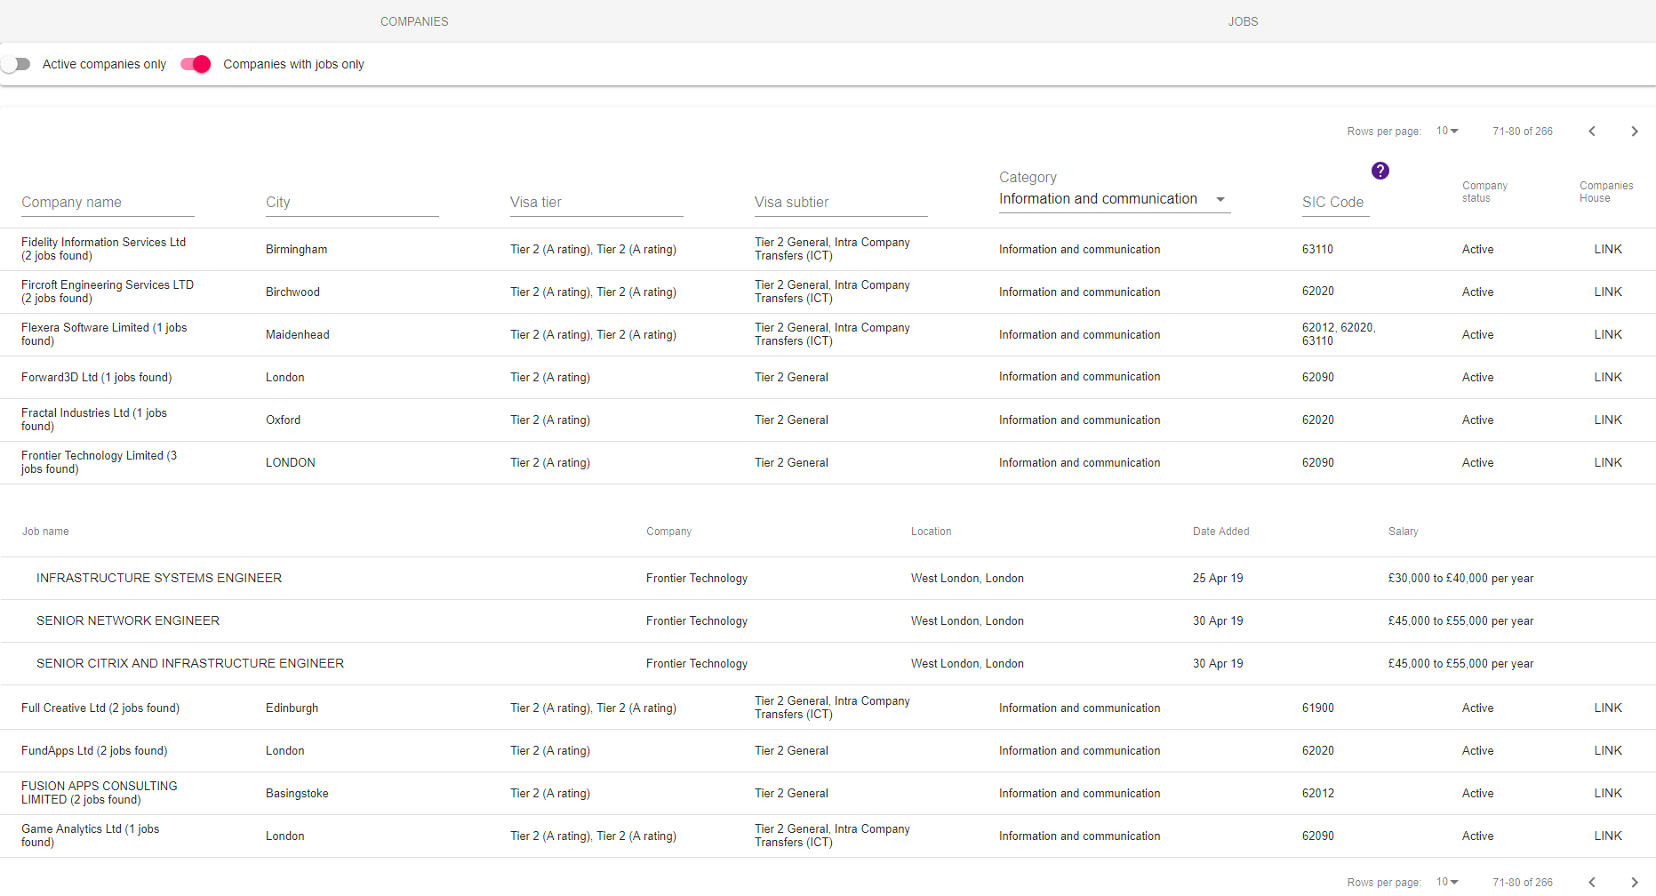Viewport: 1656px width, 896px height.
Task: Click the SIC Code filter field
Action: 1334,203
